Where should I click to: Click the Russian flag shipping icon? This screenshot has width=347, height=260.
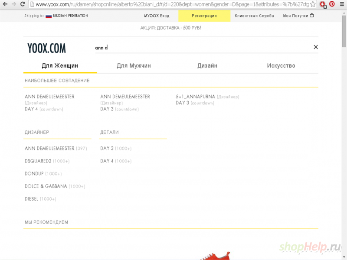(x=49, y=16)
